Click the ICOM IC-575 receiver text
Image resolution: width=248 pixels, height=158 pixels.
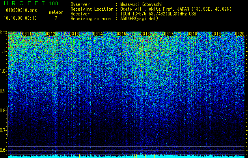pyautogui.click(x=158, y=14)
